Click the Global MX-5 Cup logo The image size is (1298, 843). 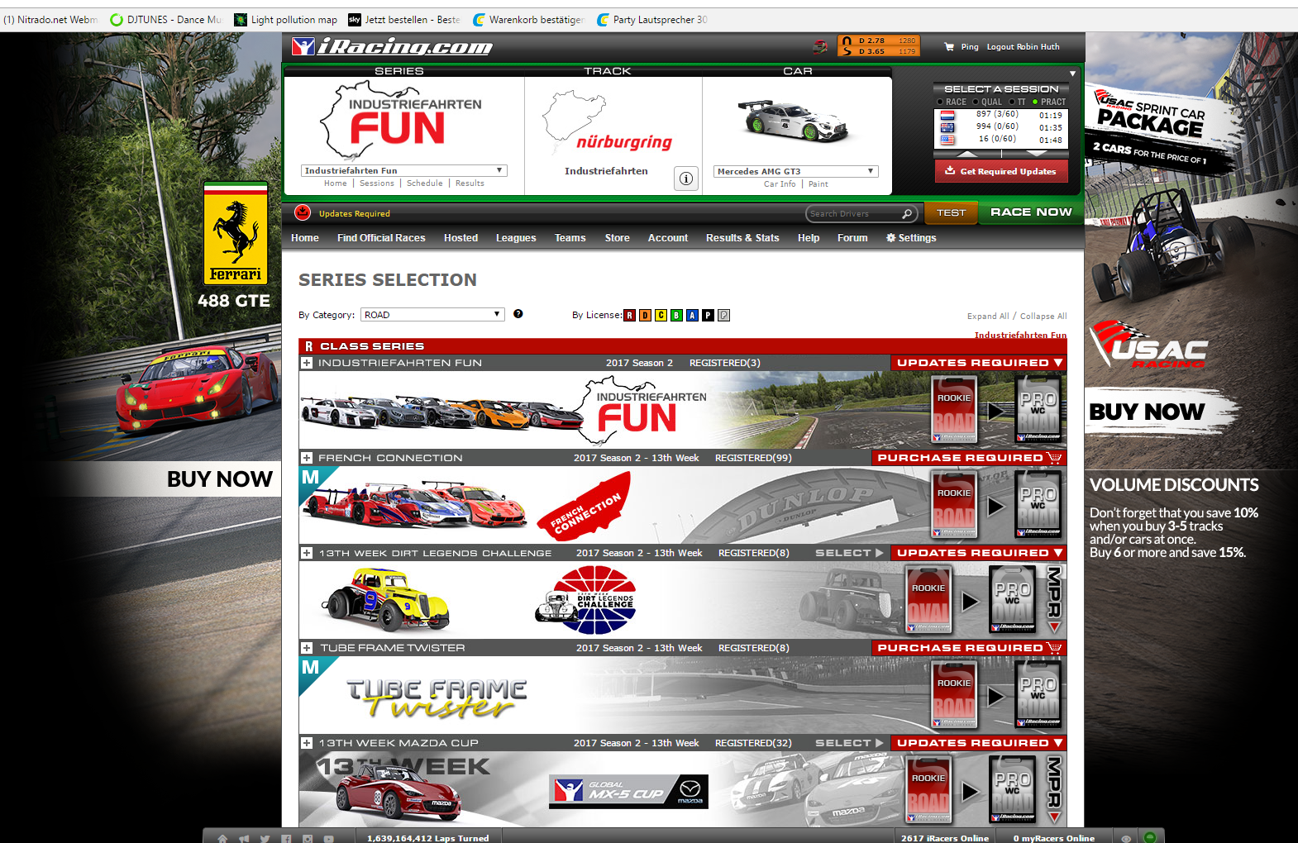[x=628, y=792]
